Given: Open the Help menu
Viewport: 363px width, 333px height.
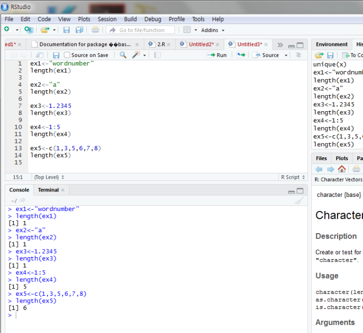Looking at the screenshot, I should (x=218, y=19).
